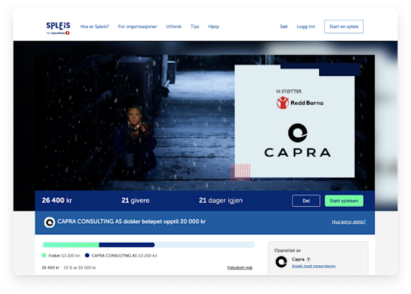The width and height of the screenshot is (411, 294).
Task: Select the '53 % av 50 000 kr' text
Action: [x=80, y=267]
